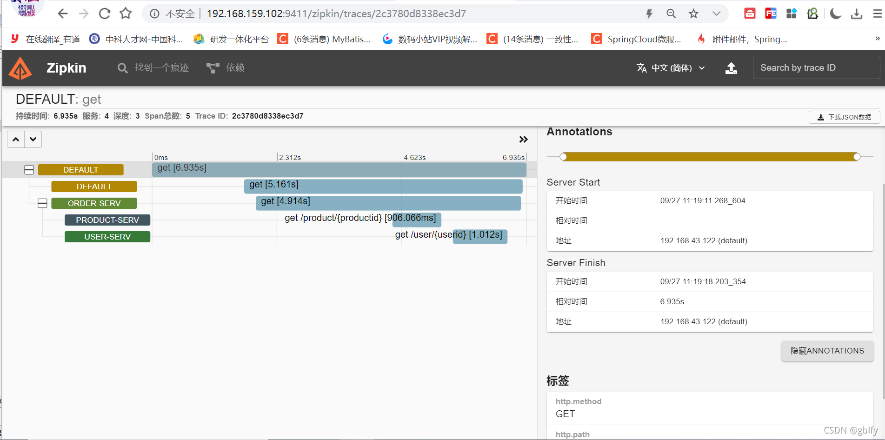Click the annotations slider left handle
This screenshot has height=440, width=885.
563,157
